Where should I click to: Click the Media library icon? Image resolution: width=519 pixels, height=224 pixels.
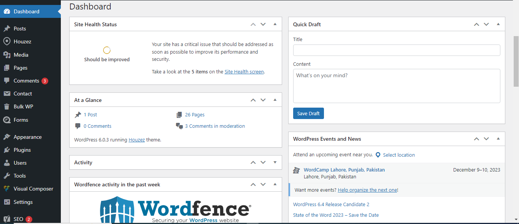(6, 55)
